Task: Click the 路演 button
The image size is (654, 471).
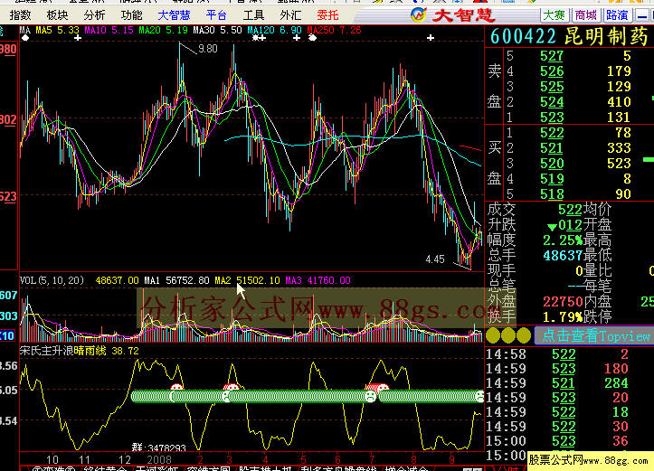Action: coord(617,15)
